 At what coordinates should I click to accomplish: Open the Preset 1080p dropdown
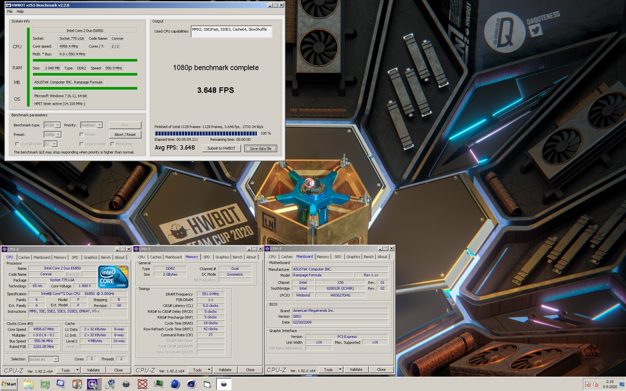point(52,135)
